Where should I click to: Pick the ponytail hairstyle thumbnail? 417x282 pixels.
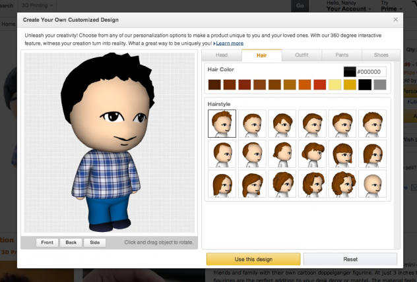coord(282,154)
